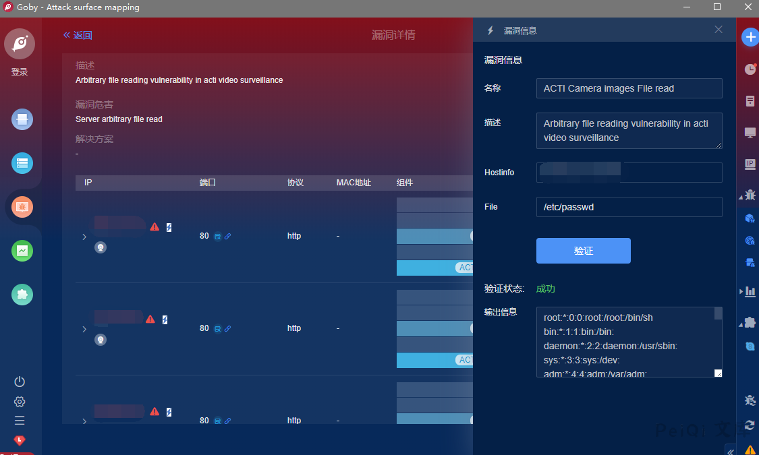Click the power icon in the sidebar
759x455 pixels.
pos(20,382)
